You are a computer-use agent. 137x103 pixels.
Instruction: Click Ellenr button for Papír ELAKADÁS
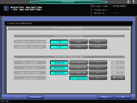click(118, 63)
